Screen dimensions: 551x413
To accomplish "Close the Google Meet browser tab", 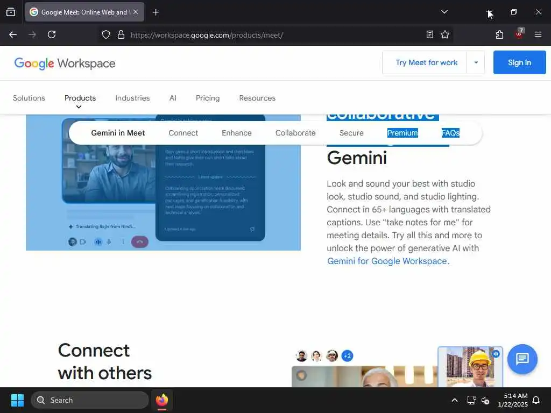I will [136, 12].
